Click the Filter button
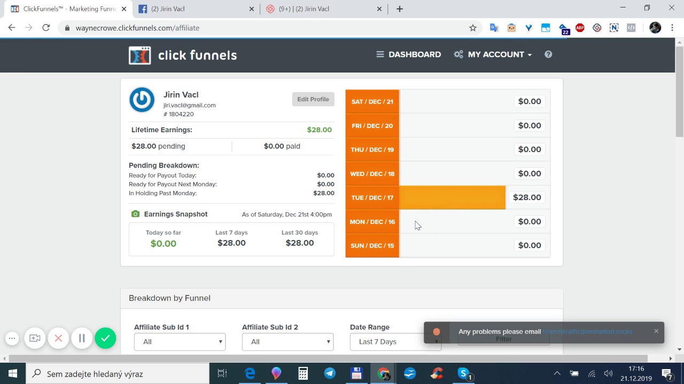Image resolution: width=684 pixels, height=384 pixels. (503, 339)
